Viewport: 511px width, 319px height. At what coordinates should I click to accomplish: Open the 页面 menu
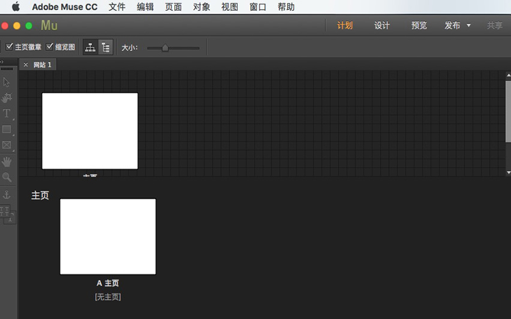(173, 7)
